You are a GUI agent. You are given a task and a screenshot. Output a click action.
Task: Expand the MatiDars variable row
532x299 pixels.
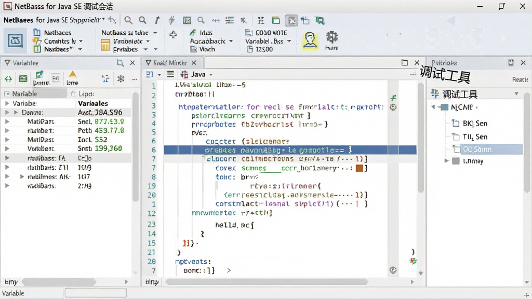7,121
